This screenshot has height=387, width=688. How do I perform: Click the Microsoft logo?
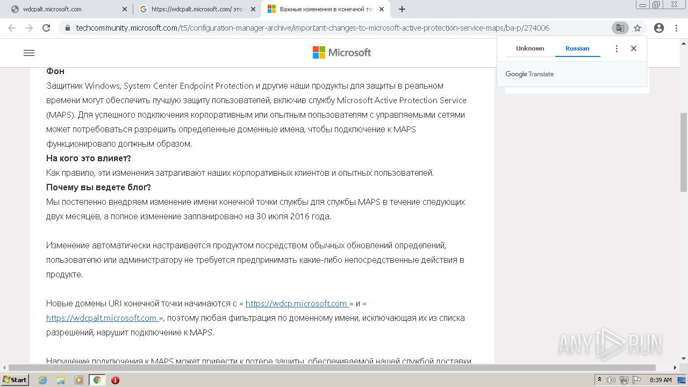342,52
